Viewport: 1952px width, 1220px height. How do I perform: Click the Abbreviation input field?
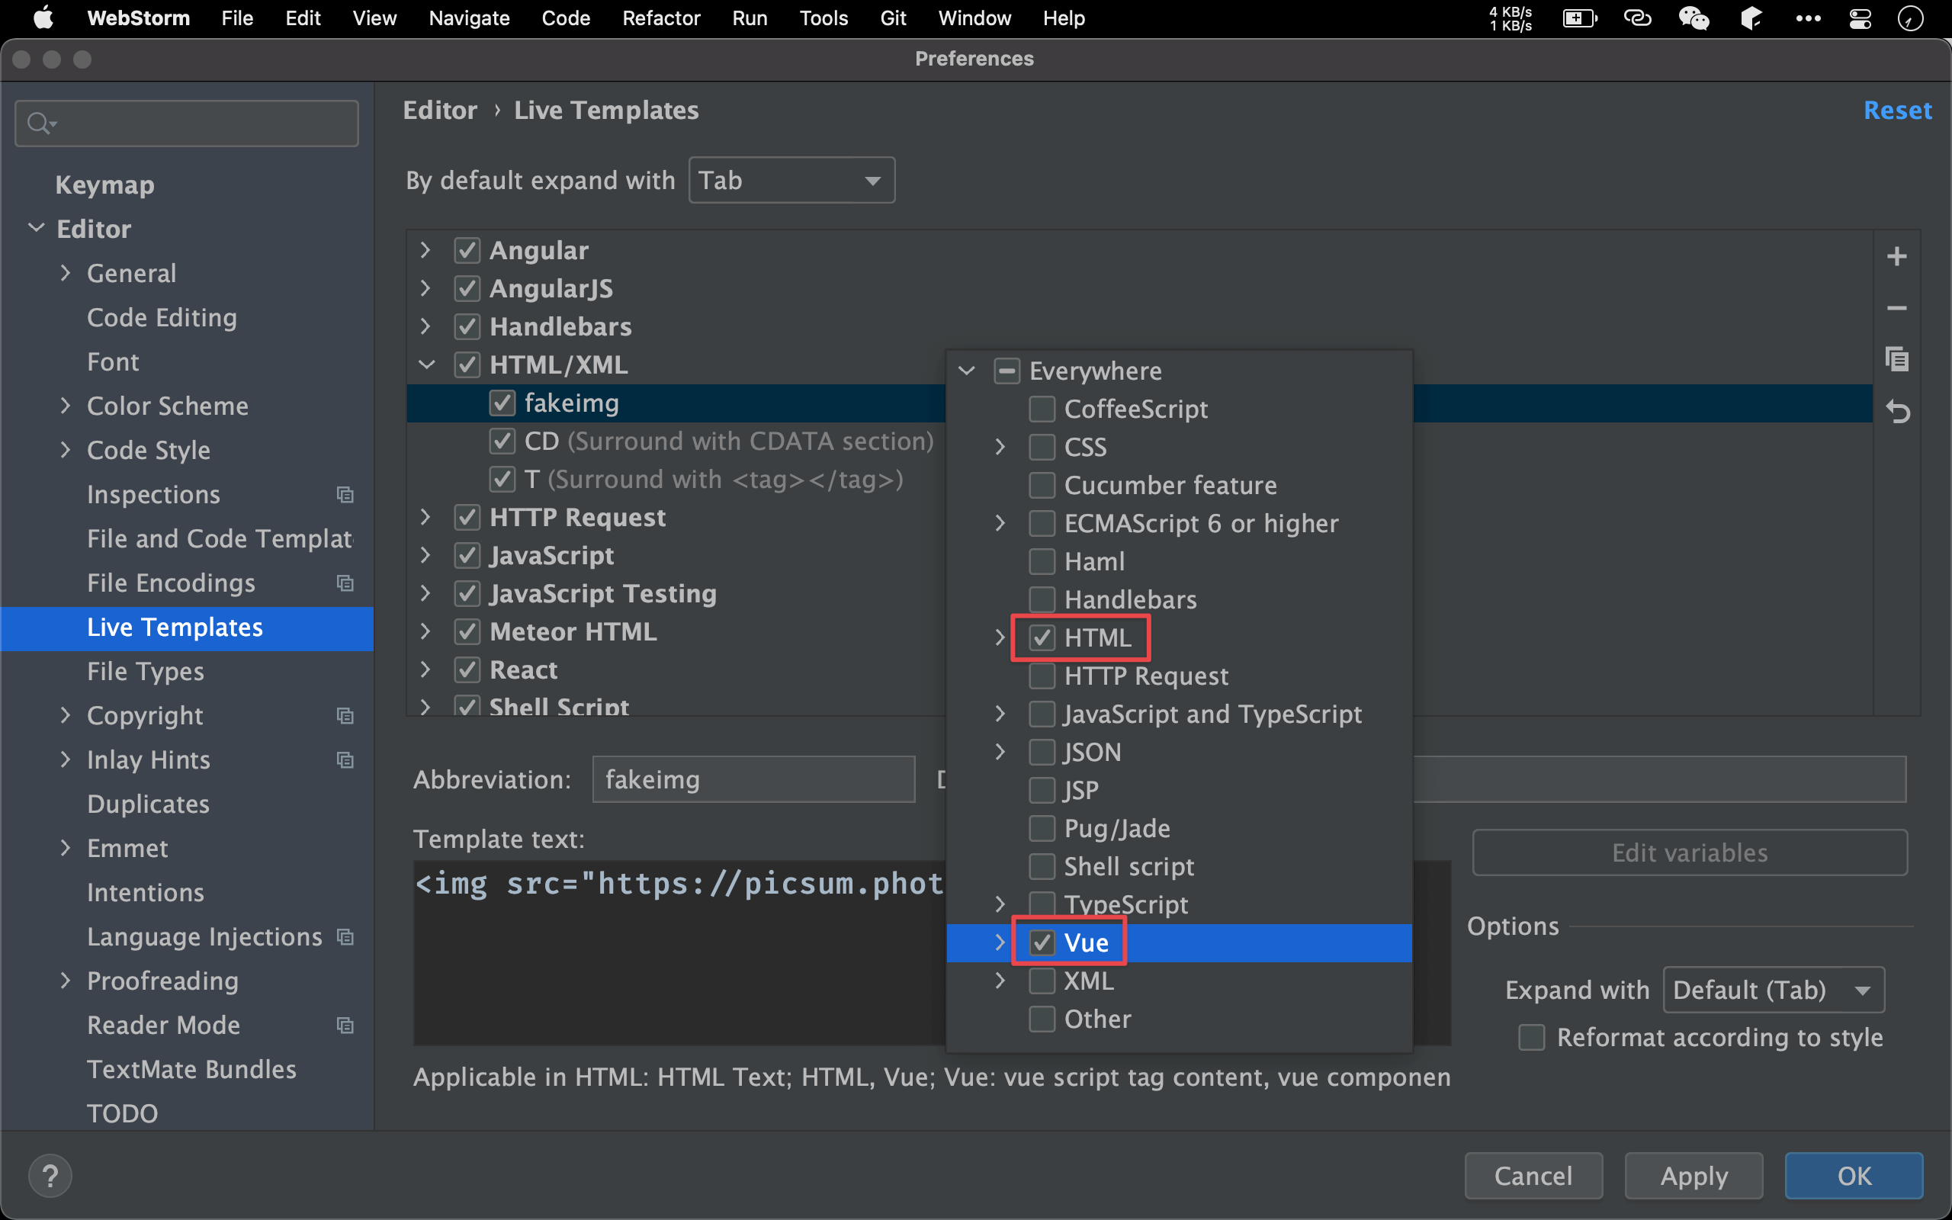click(x=753, y=779)
